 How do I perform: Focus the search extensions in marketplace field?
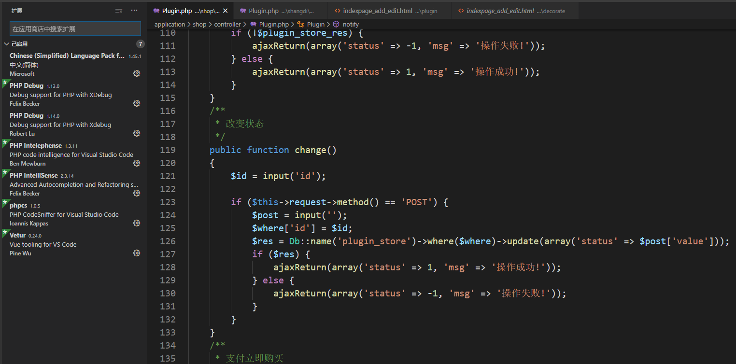75,28
